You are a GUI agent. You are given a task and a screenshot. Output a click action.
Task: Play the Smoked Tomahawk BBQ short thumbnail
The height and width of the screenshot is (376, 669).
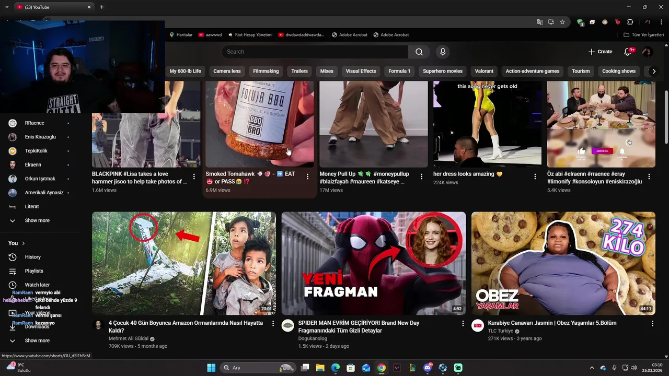[x=260, y=124]
